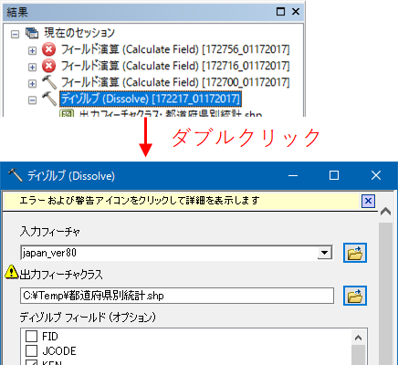Click the 入力フィーチャ label

(50, 232)
